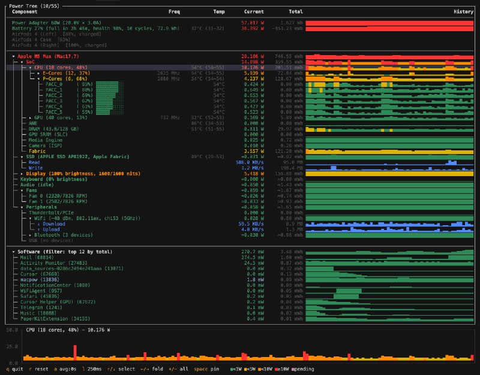
Task: Collapse the Fans node
Action: [22, 190]
